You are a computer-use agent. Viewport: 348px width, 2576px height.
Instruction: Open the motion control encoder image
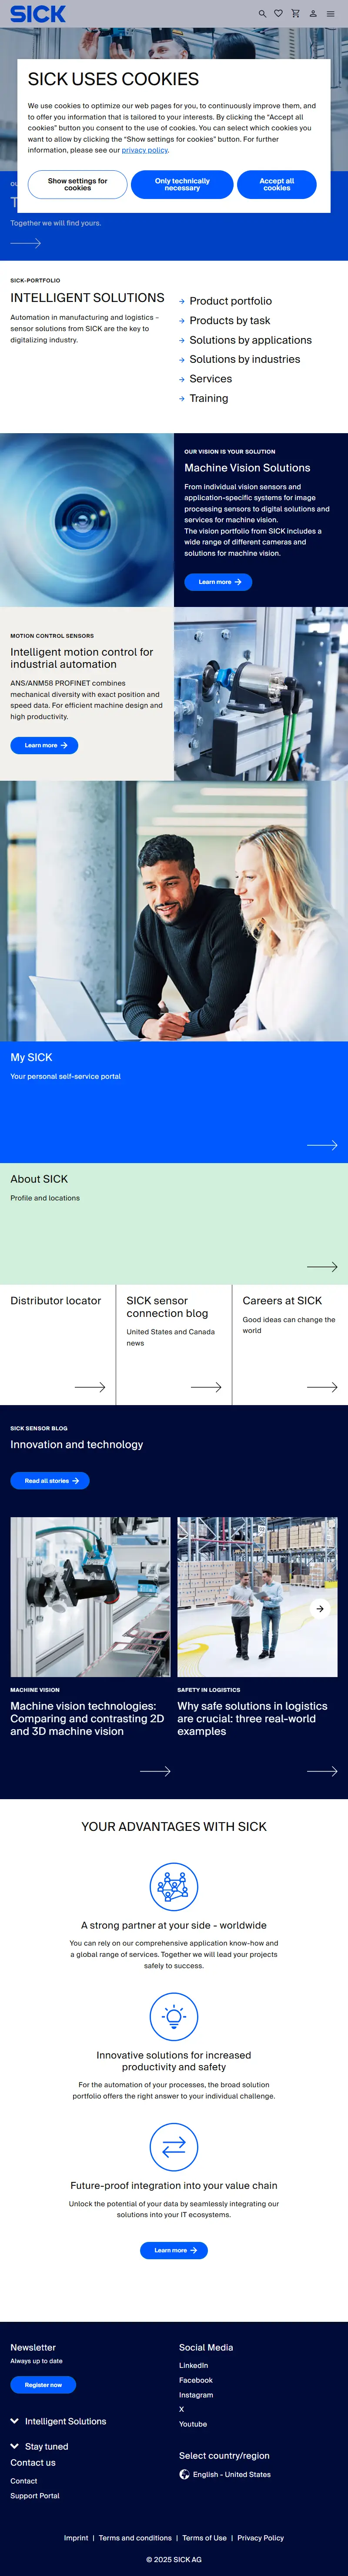click(261, 694)
